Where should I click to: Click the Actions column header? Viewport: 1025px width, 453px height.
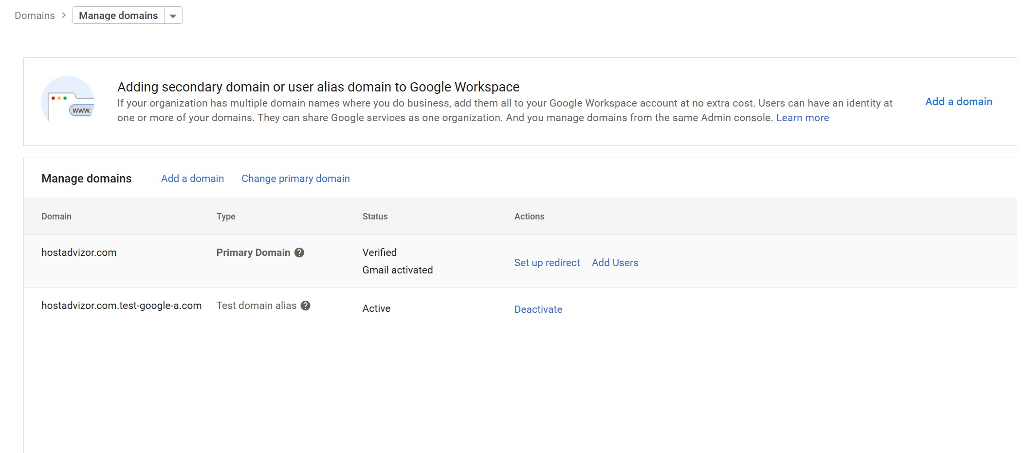pos(529,217)
